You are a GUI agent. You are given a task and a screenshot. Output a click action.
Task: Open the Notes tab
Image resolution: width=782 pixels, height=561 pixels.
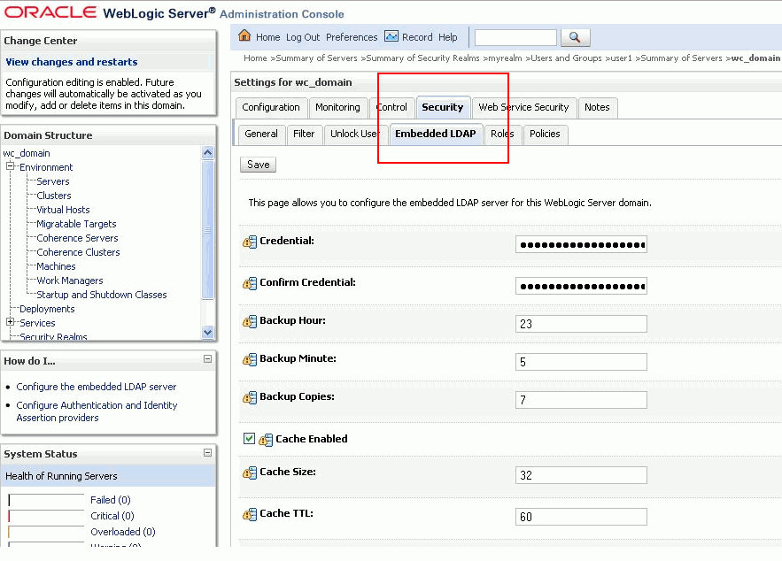[597, 108]
